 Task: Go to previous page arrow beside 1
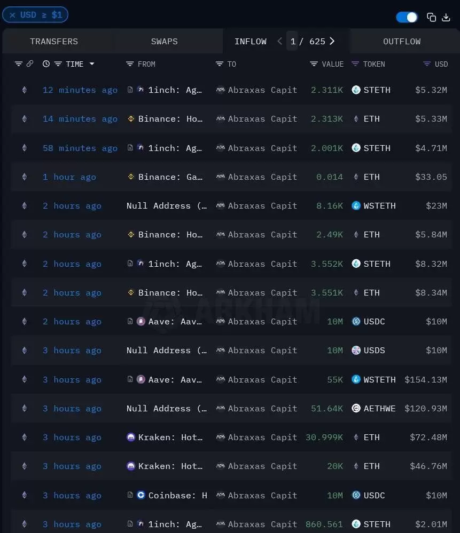(x=279, y=41)
